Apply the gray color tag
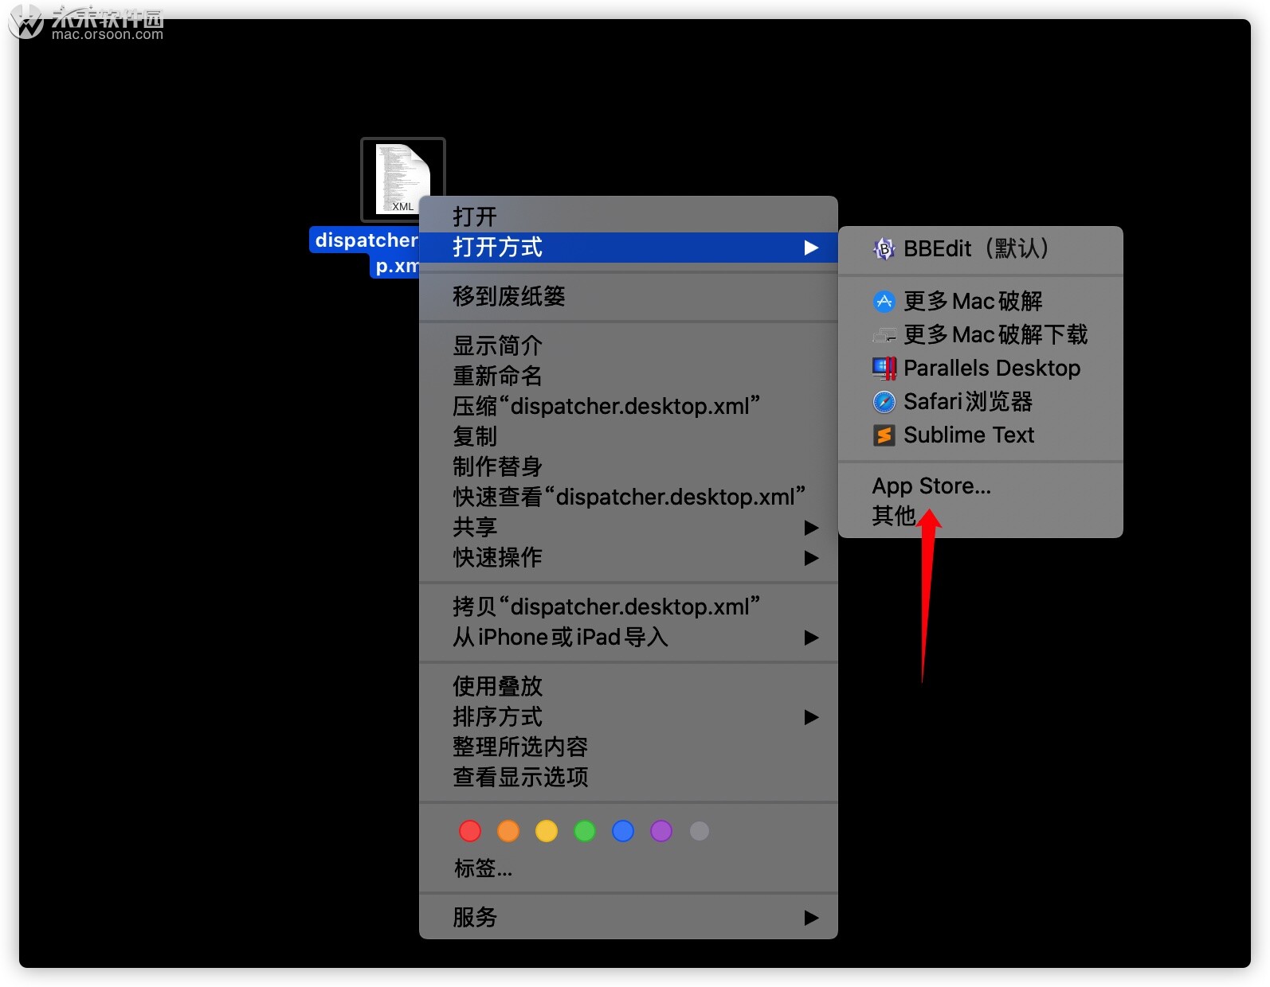 [700, 831]
